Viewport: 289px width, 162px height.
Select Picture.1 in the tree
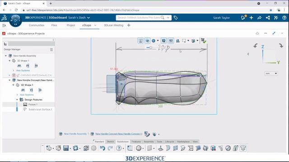coord(33,104)
